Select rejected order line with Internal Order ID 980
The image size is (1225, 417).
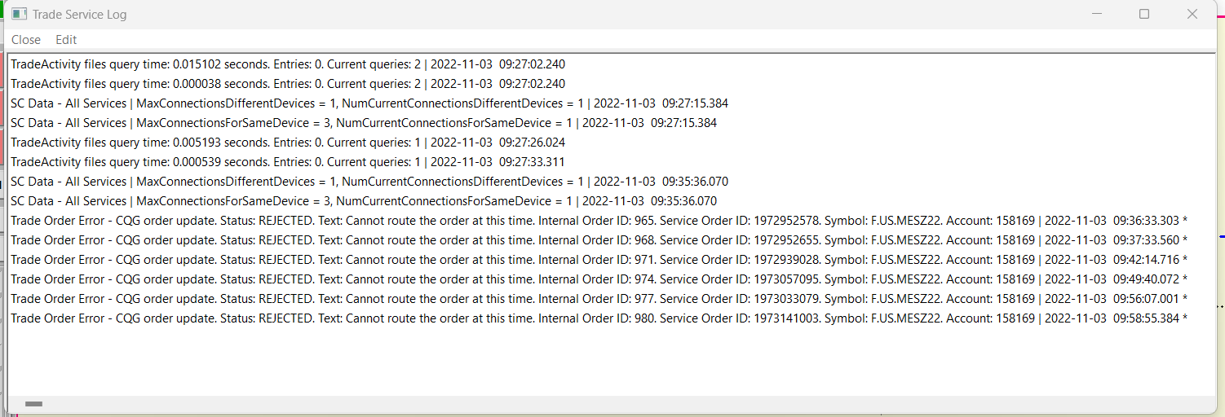(599, 318)
